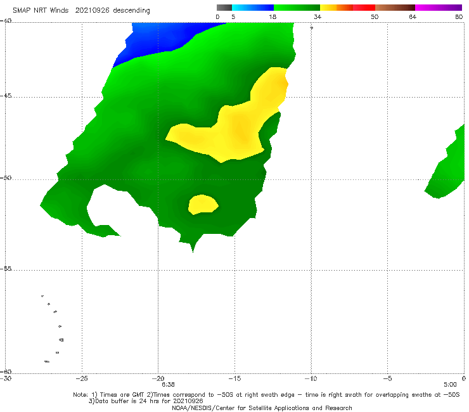Click the longitude axis label '-10'
Image resolution: width=469 pixels, height=412 pixels.
pos(311,378)
